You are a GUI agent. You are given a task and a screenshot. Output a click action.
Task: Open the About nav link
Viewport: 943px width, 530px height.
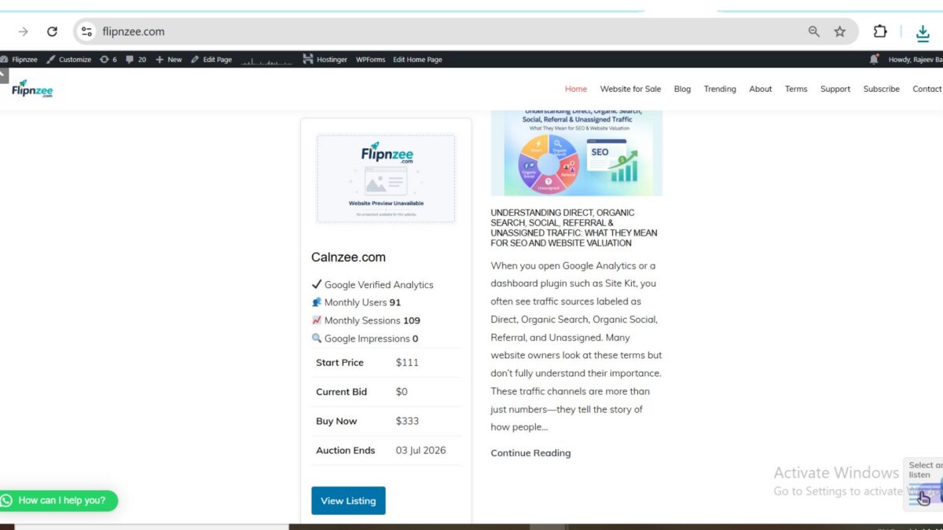(760, 89)
